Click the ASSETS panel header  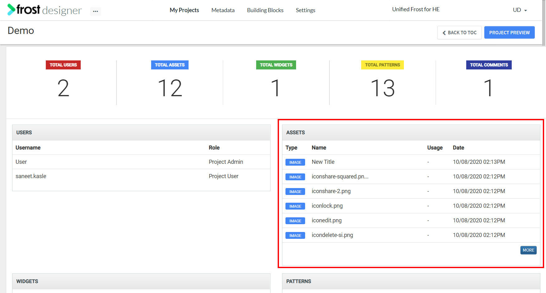[411, 132]
